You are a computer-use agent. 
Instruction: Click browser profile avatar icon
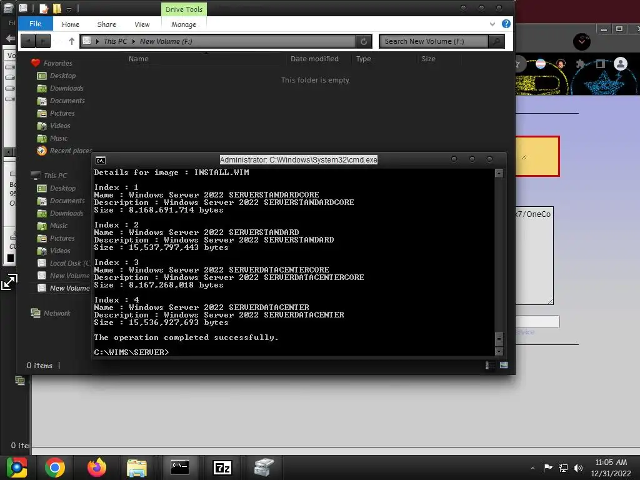tap(621, 64)
